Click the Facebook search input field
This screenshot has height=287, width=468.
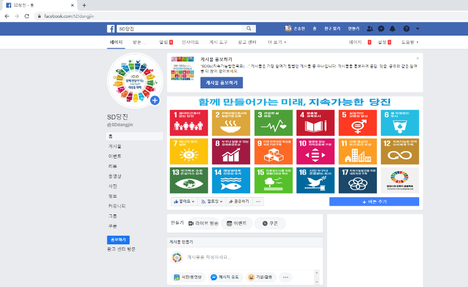point(180,28)
